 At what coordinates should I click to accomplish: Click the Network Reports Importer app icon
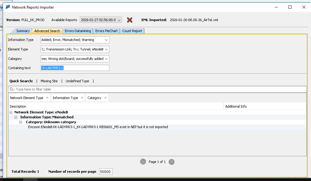tap(8, 7)
